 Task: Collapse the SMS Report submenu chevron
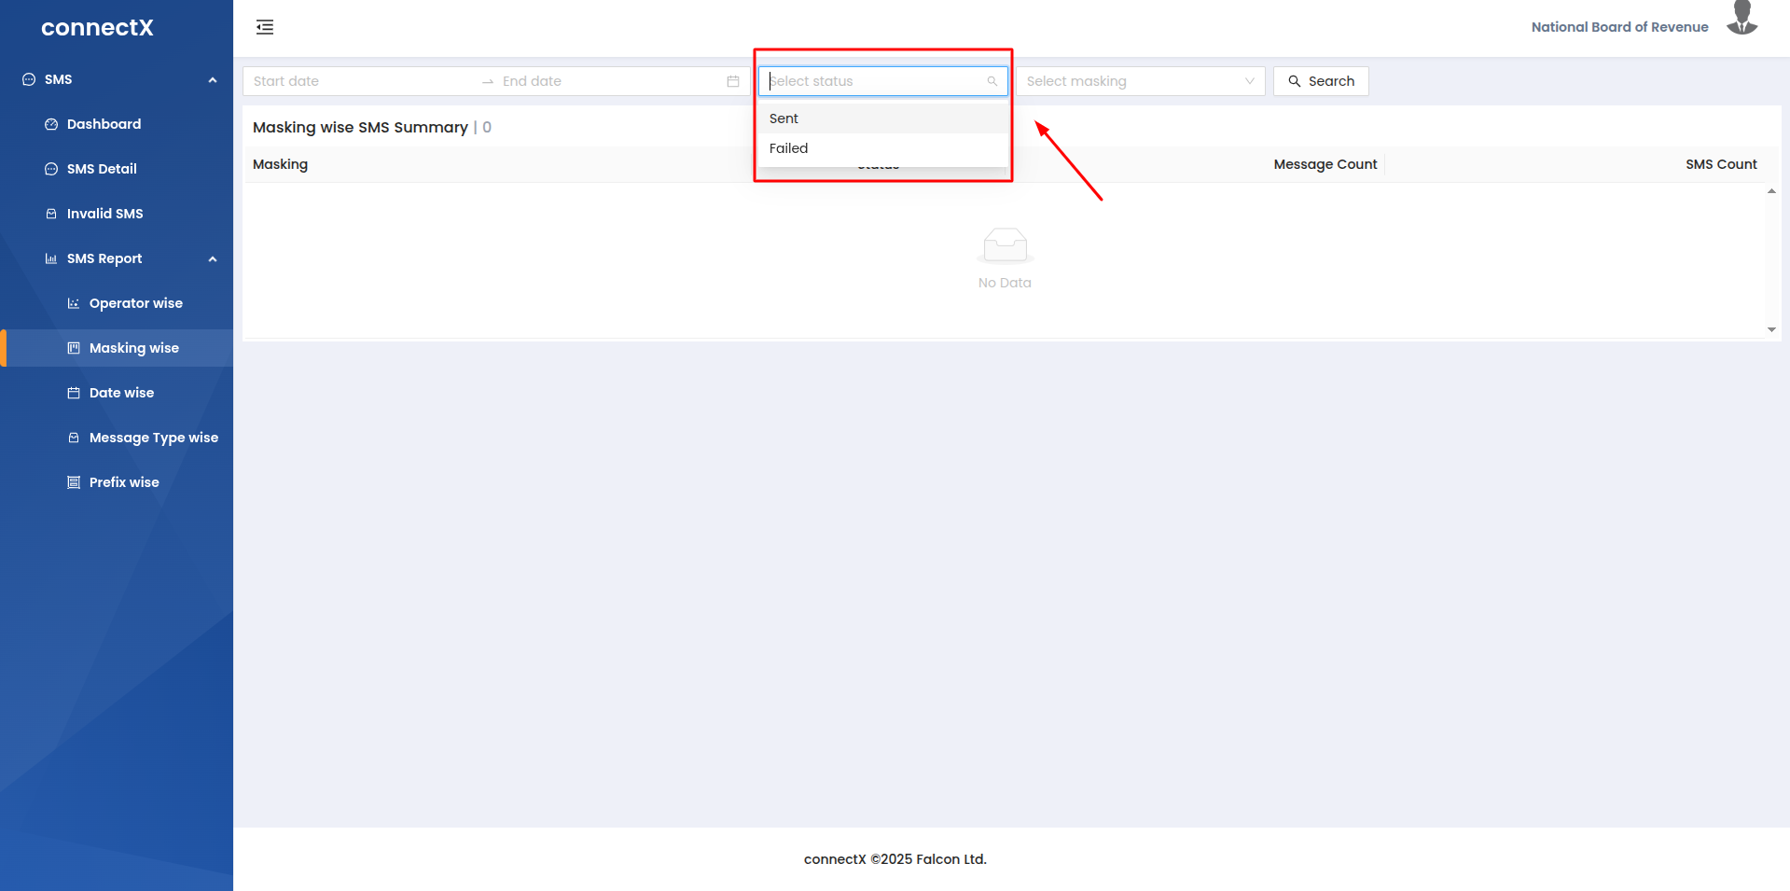click(213, 259)
